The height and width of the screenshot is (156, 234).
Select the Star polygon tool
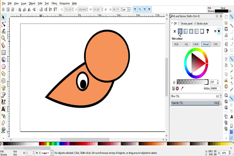[x=4, y=73]
